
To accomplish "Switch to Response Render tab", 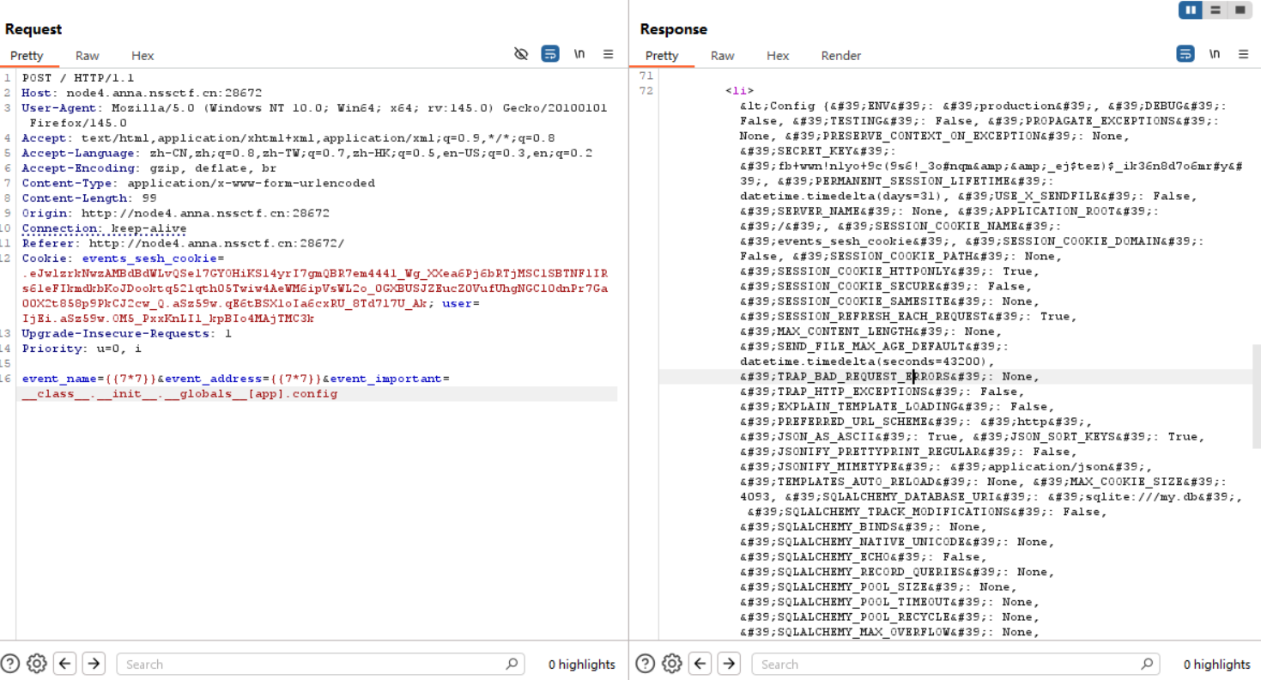I will point(841,56).
